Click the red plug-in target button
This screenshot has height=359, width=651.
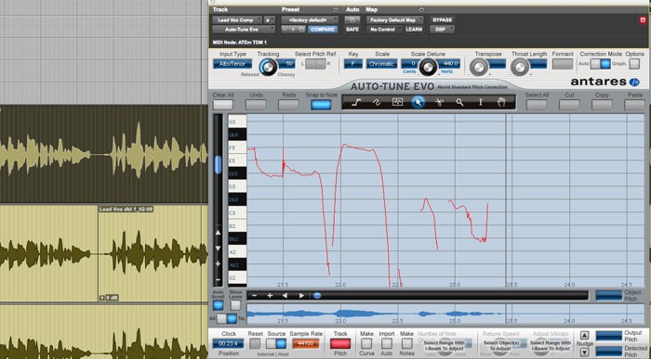coord(643,19)
